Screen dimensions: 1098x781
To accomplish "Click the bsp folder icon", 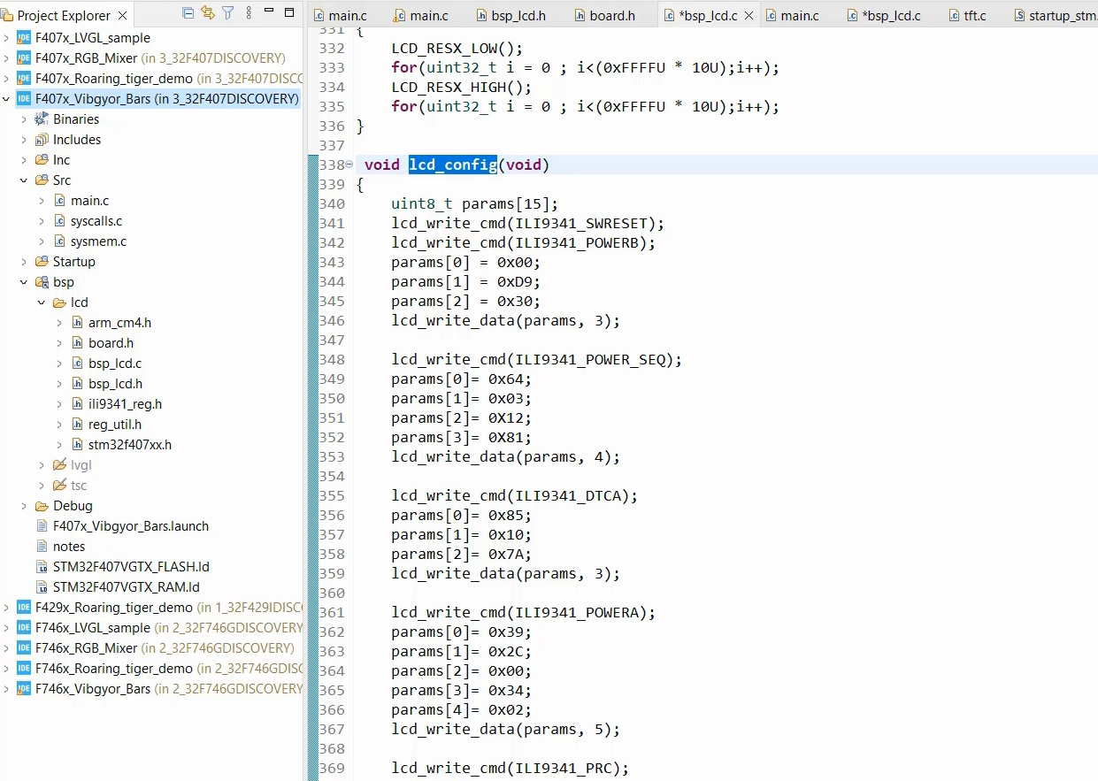I will click(x=41, y=282).
